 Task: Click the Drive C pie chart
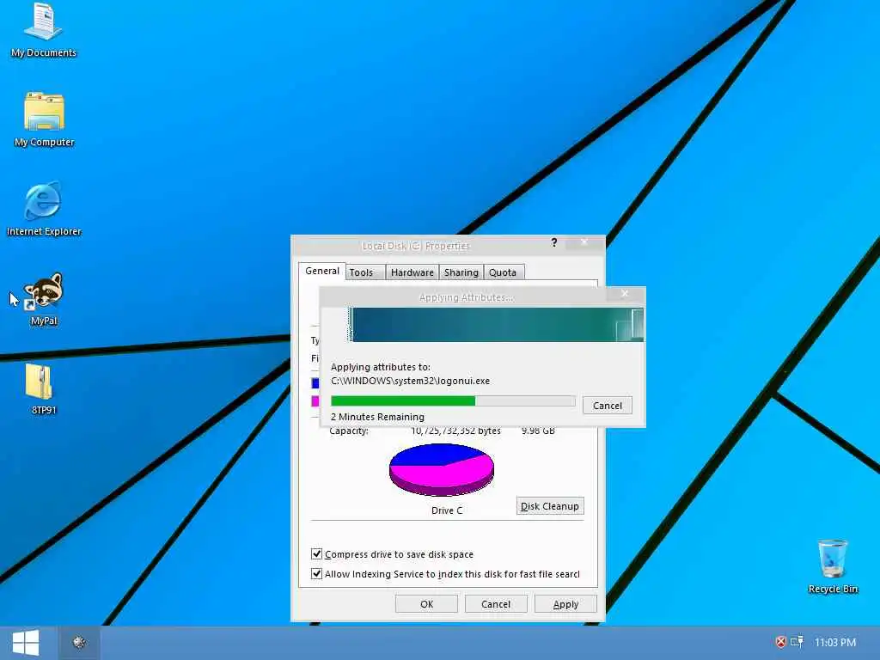[x=442, y=470]
